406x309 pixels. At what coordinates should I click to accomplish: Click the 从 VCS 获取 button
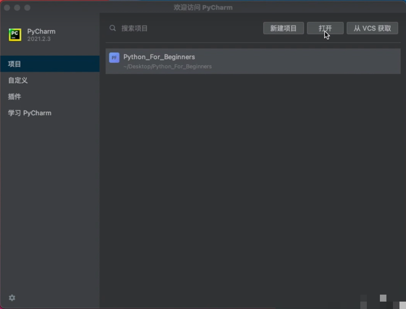click(372, 28)
